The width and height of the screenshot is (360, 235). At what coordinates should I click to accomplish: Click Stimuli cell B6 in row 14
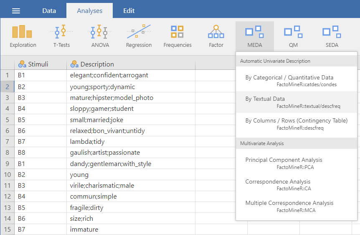[41, 218]
